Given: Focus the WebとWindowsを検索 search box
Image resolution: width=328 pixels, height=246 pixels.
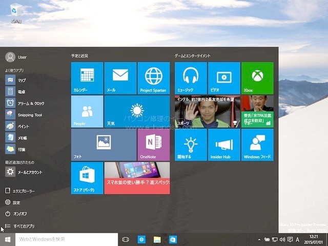Looking at the screenshot, I should coord(67,239).
